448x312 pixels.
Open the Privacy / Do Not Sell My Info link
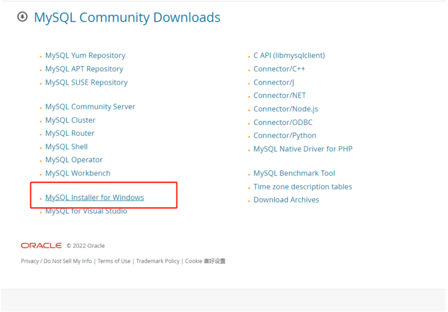[x=56, y=261]
